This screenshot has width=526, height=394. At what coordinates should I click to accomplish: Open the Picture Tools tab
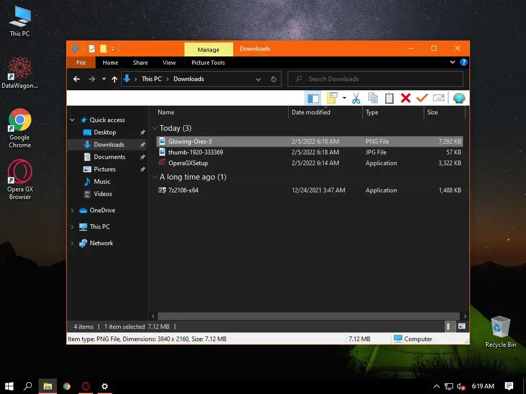pos(208,63)
